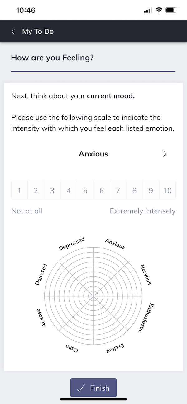Tap the Wi-Fi status icon
Screen dimensions: 187x404
(x=159, y=10)
